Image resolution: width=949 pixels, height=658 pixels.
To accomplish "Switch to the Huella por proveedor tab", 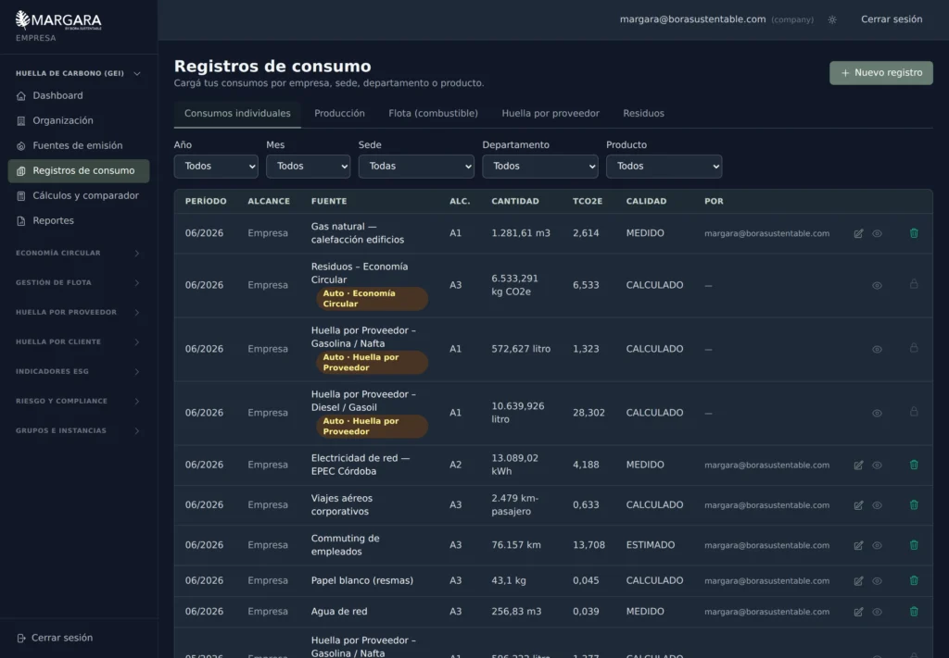I will (550, 114).
